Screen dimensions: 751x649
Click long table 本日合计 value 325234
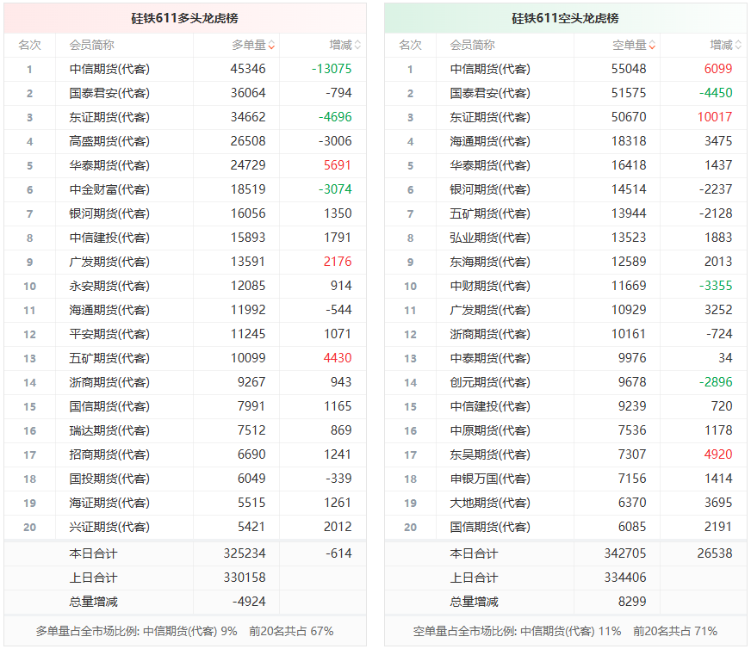click(x=245, y=553)
